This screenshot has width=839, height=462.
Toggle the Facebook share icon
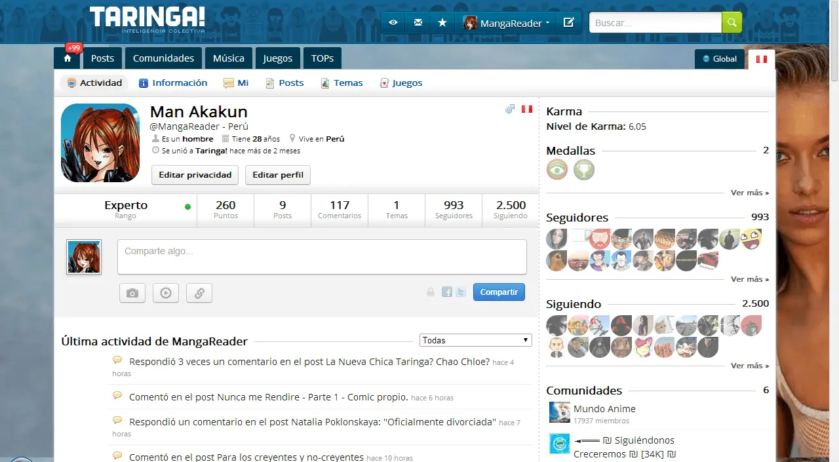point(447,292)
